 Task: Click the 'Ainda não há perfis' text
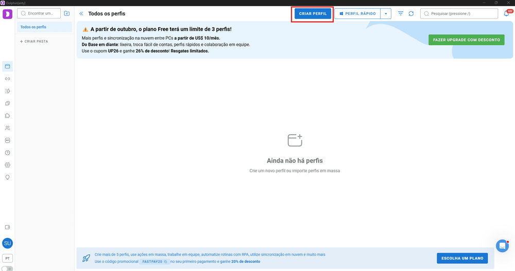295,161
